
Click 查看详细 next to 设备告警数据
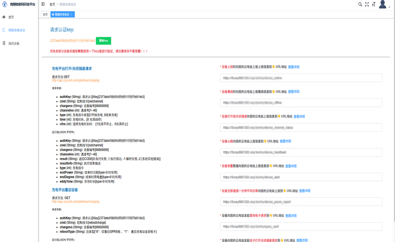point(291,166)
